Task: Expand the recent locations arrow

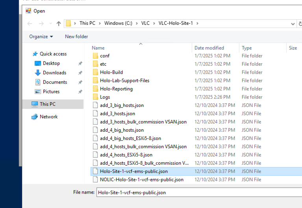Action: tap(50, 24)
